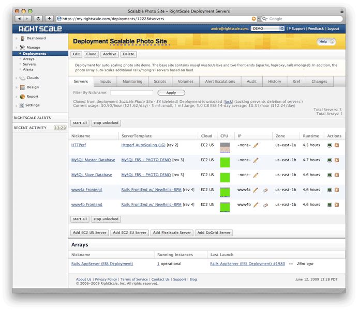The height and width of the screenshot is (310, 358).
Task: Click stop action icon for MySQL Slave Database
Action: tap(337, 175)
